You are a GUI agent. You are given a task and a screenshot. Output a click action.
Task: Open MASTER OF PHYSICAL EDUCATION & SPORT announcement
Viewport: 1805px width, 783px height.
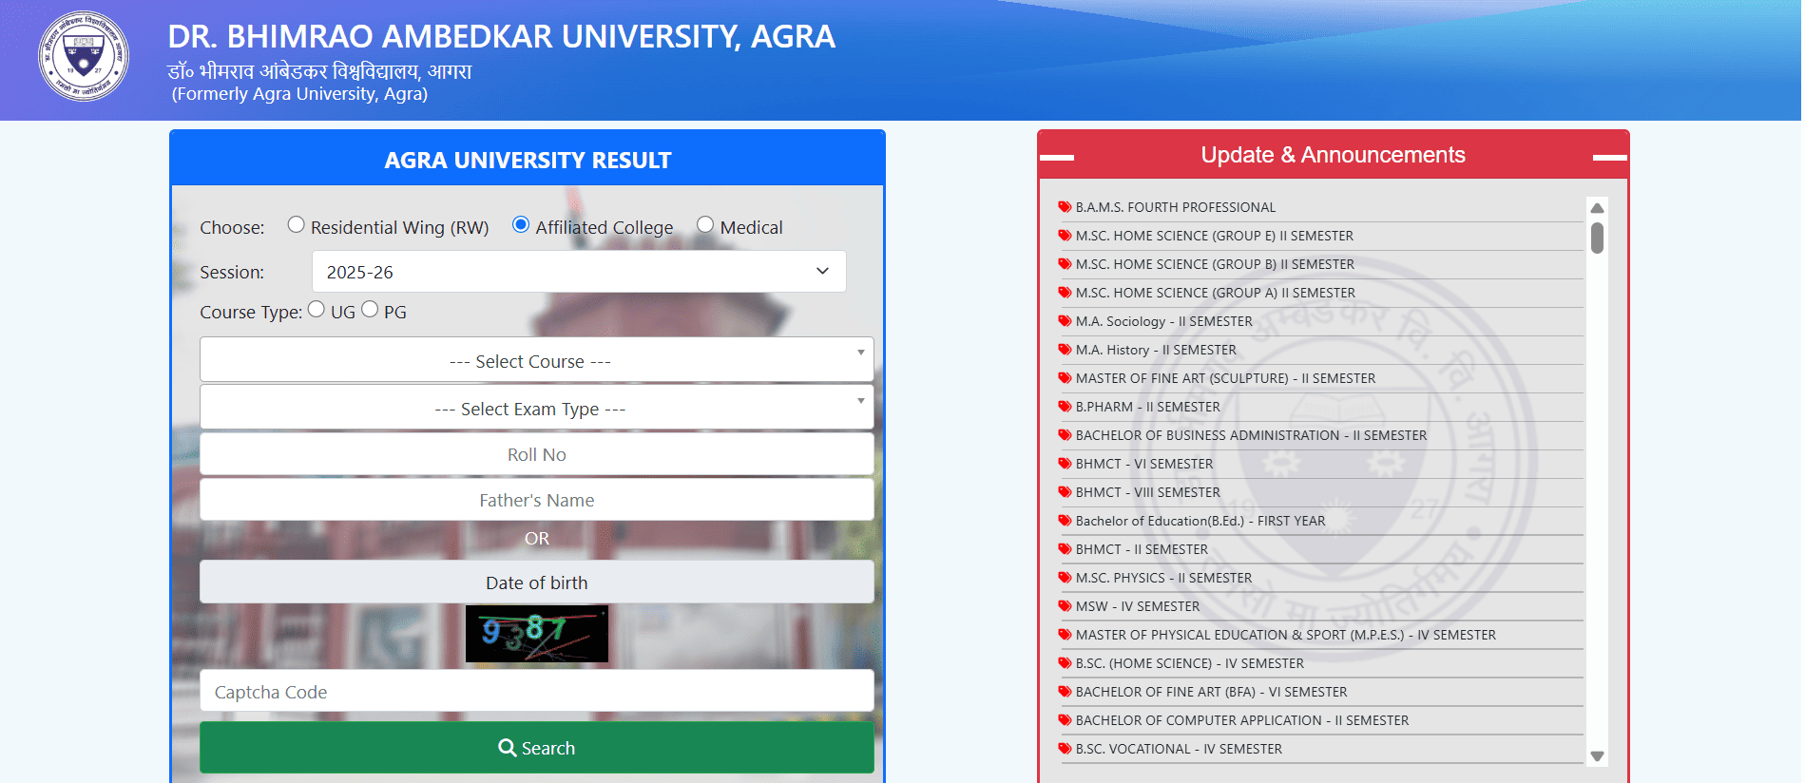[1286, 635]
